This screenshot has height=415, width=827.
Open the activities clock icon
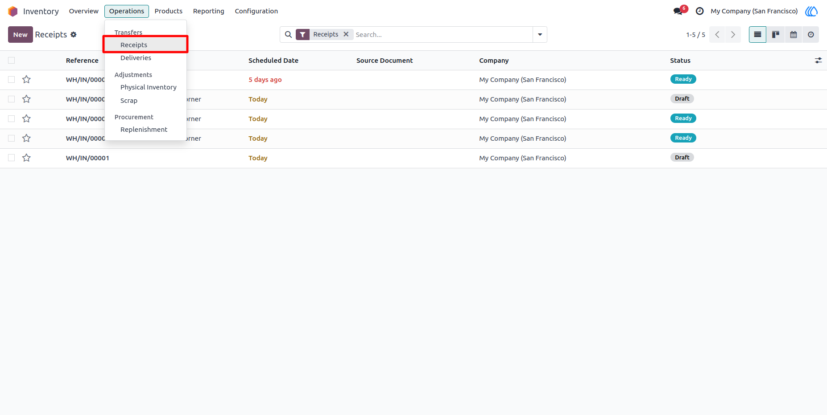(x=700, y=11)
